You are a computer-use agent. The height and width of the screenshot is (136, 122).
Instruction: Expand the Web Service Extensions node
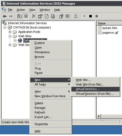coord(10,45)
